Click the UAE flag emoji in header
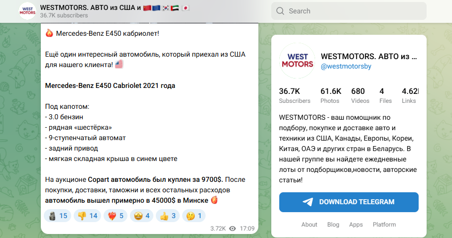452x238 pixels. coord(175,8)
